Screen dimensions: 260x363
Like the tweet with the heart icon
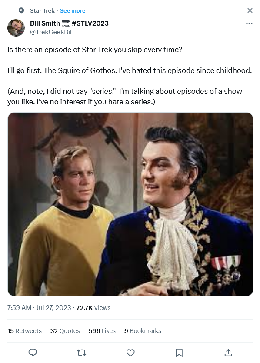130,353
